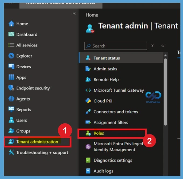
Task: Click the Connectors and tokens plug icon
Action: 88,112
